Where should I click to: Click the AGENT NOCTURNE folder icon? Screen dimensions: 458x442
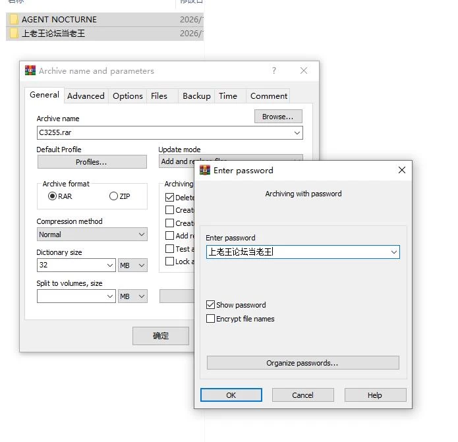pos(13,20)
